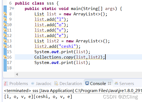Click the warning marker on line 12
Image resolution: width=142 pixels, height=102 pixels.
point(5,35)
